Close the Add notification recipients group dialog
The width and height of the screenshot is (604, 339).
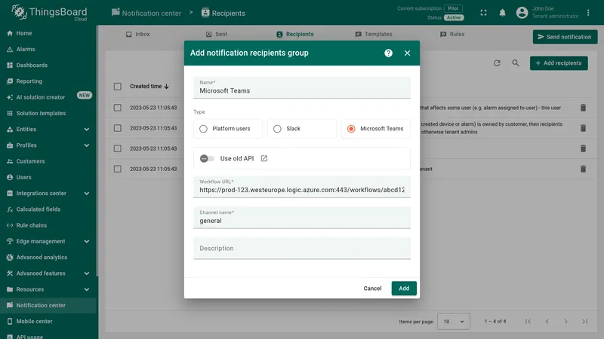(407, 53)
